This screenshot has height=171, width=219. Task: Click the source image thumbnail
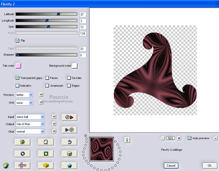[x=102, y=149]
